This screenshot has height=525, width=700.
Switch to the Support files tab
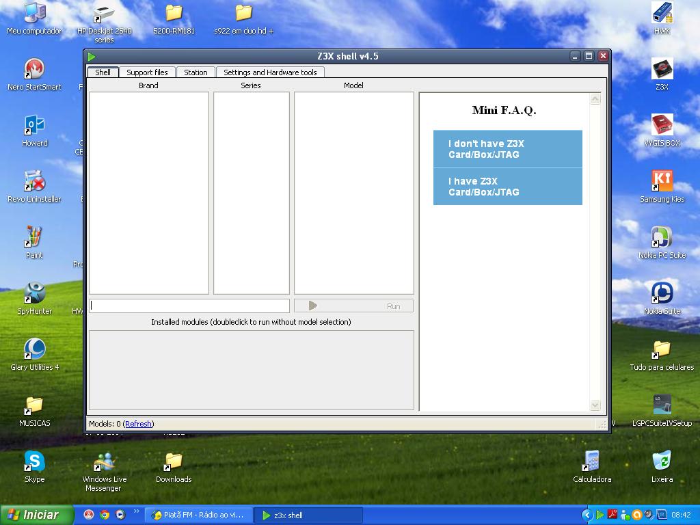pos(147,72)
